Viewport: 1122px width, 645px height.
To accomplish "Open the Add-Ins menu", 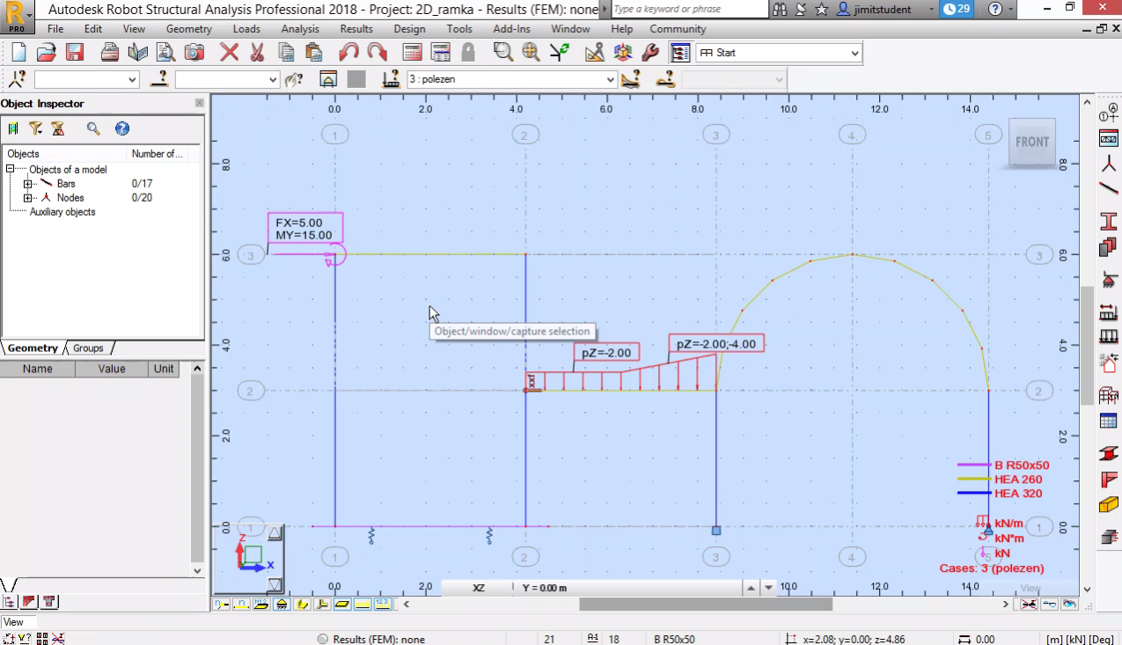I will [511, 29].
